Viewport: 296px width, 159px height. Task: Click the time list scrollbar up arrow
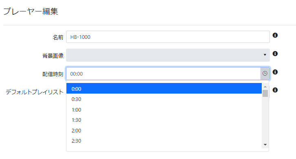(265, 87)
